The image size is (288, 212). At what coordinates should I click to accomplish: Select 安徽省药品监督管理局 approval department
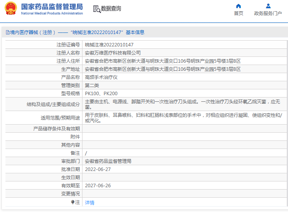coord(108,161)
